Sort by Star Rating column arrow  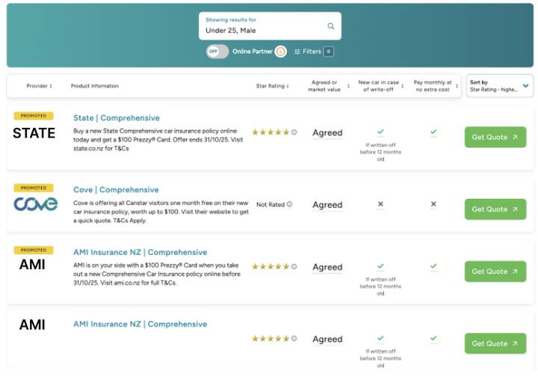pyautogui.click(x=288, y=86)
